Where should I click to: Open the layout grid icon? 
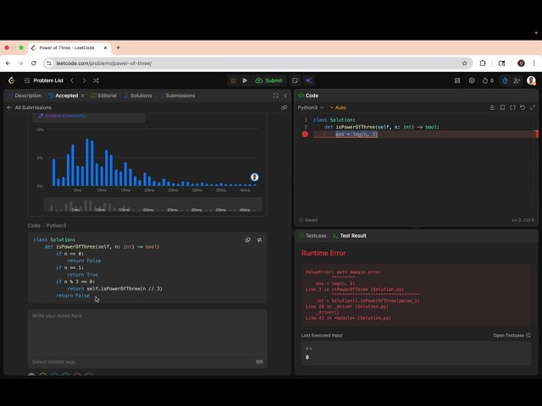pyautogui.click(x=457, y=80)
